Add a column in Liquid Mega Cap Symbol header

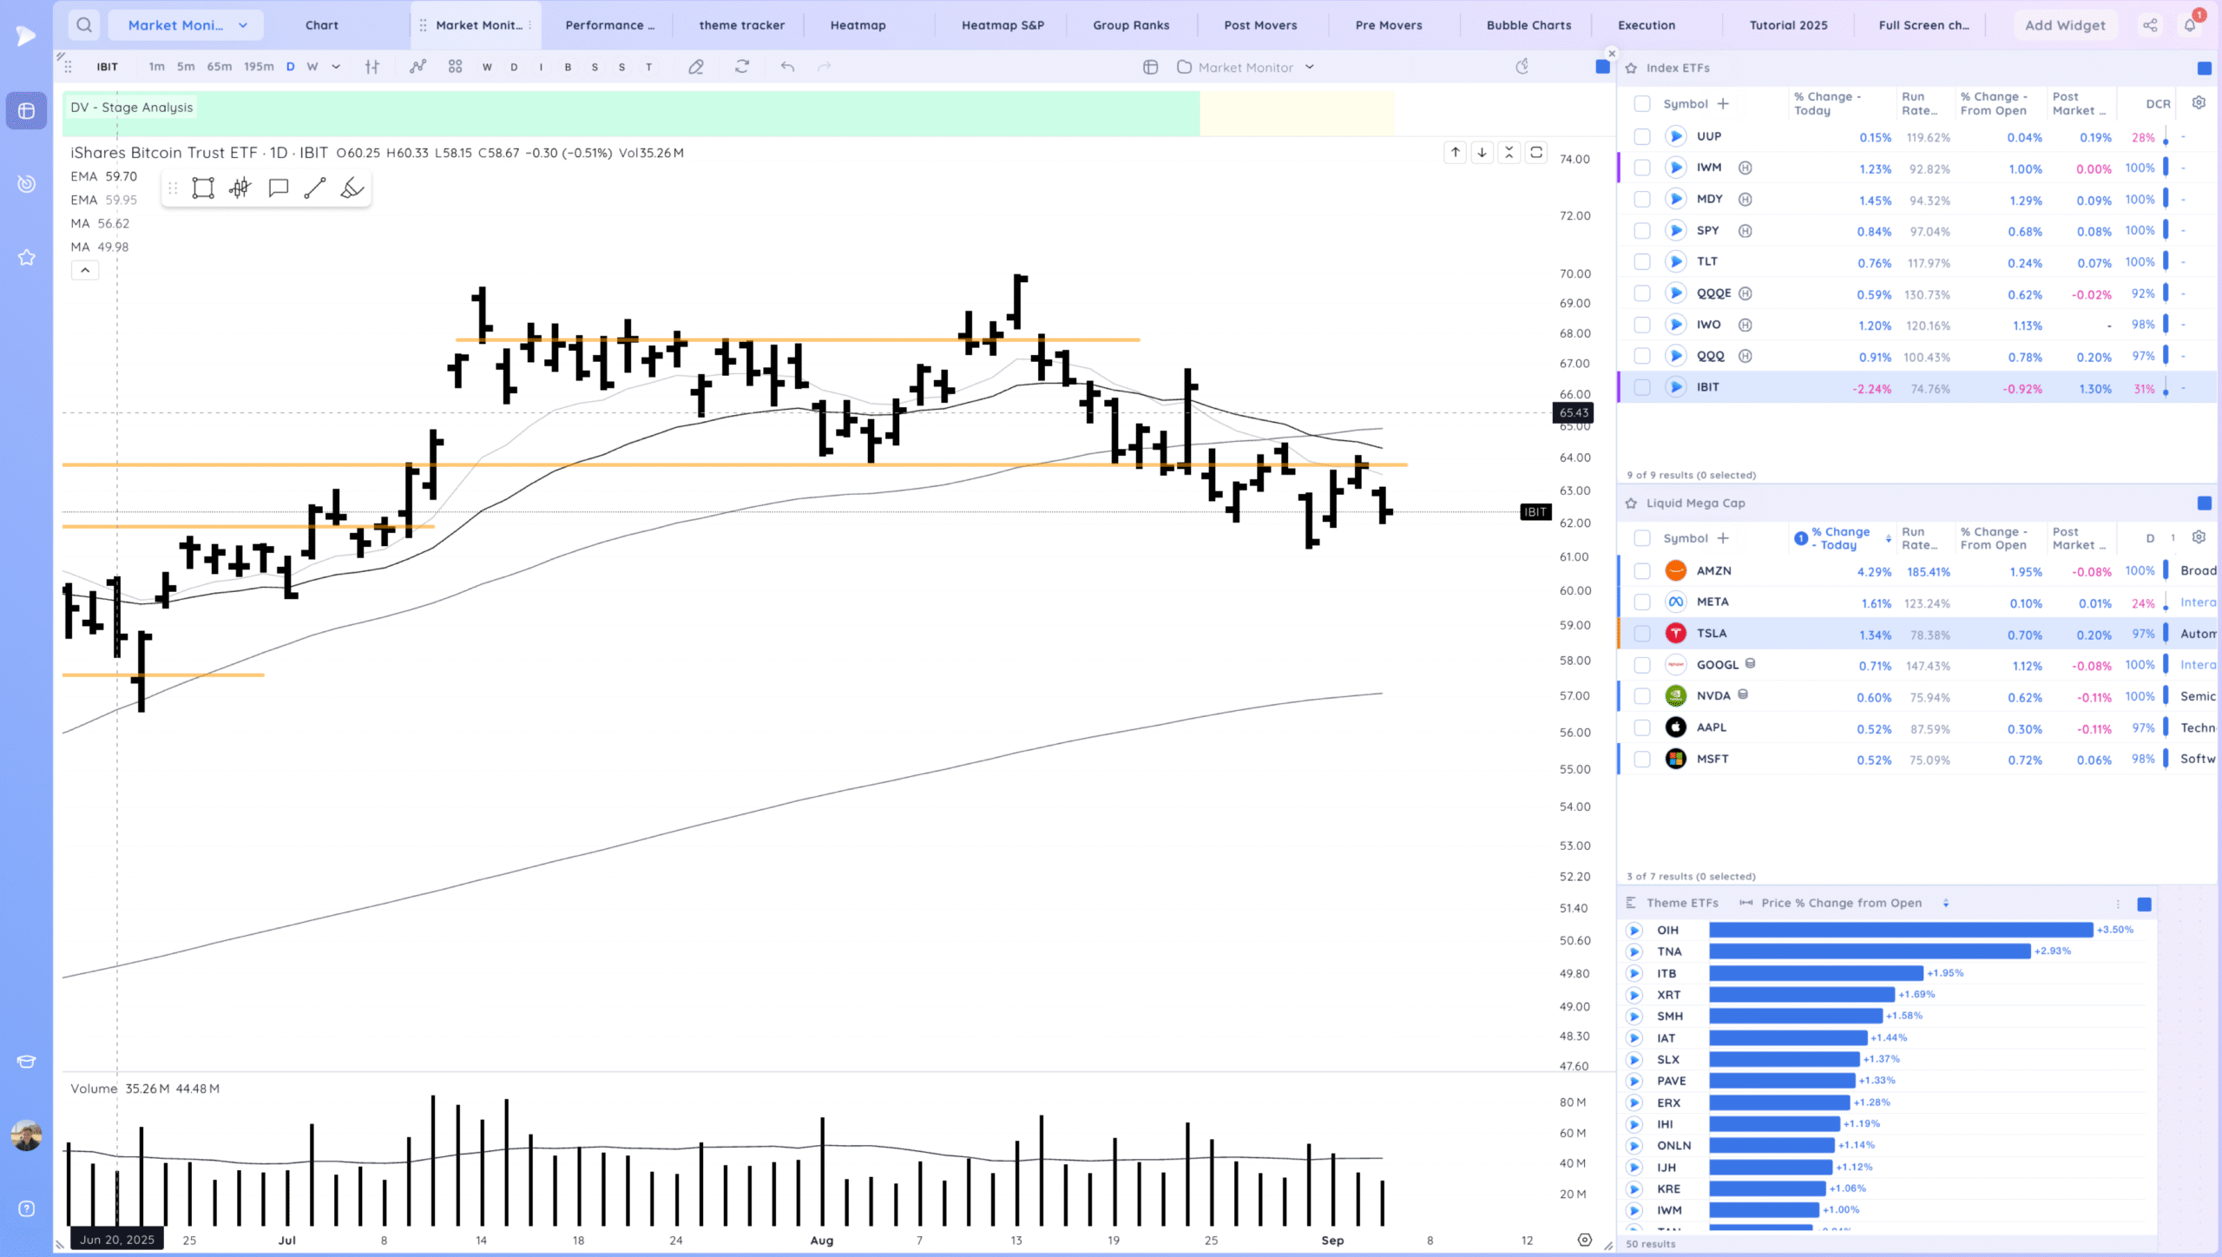click(x=1723, y=538)
